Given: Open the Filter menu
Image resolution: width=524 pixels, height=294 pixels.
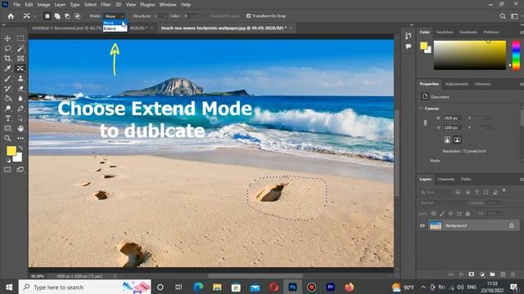Looking at the screenshot, I should [x=106, y=5].
